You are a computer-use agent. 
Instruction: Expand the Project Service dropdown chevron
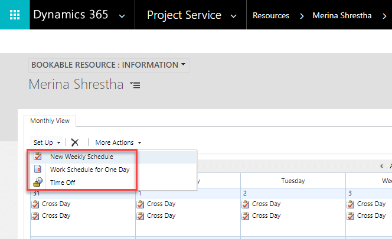(x=234, y=16)
